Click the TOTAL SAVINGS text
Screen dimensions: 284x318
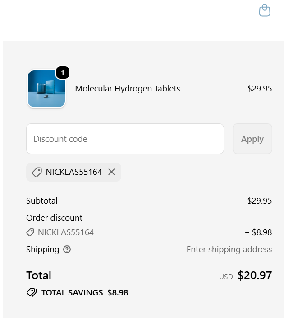pos(72,293)
